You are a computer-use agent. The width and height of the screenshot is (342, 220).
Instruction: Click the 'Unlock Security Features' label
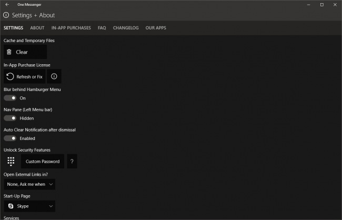click(x=27, y=150)
